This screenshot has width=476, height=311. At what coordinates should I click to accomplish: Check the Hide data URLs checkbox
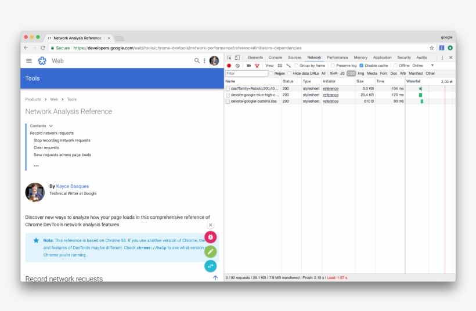click(290, 74)
